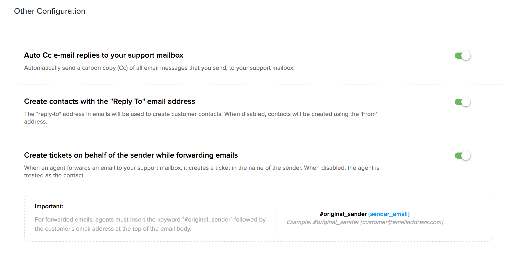This screenshot has width=506, height=253.
Task: Click the "Other Configuration" page title
Action: (x=50, y=11)
